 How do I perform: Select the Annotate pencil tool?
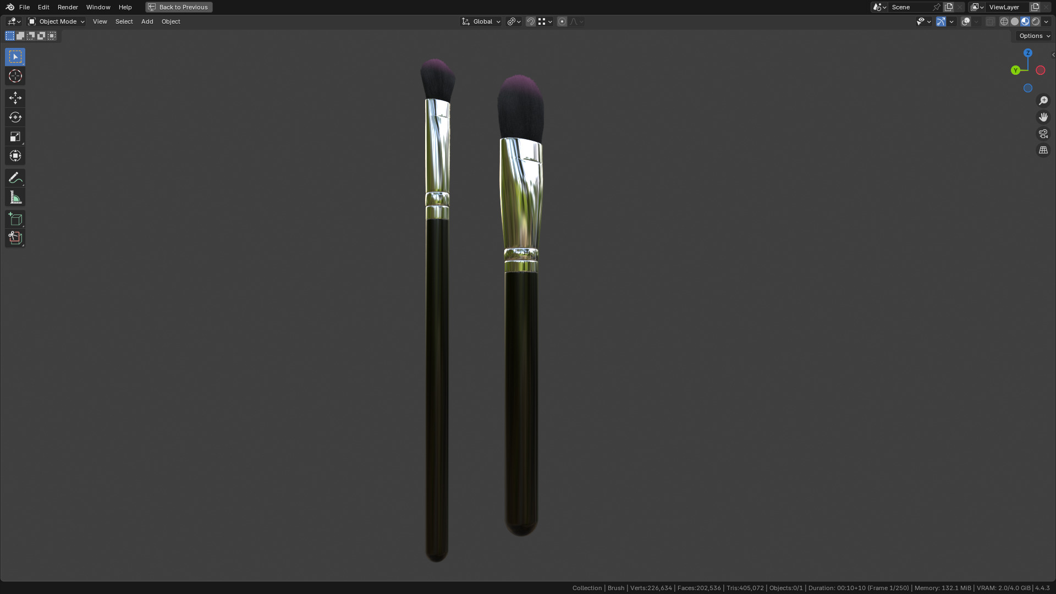point(15,178)
